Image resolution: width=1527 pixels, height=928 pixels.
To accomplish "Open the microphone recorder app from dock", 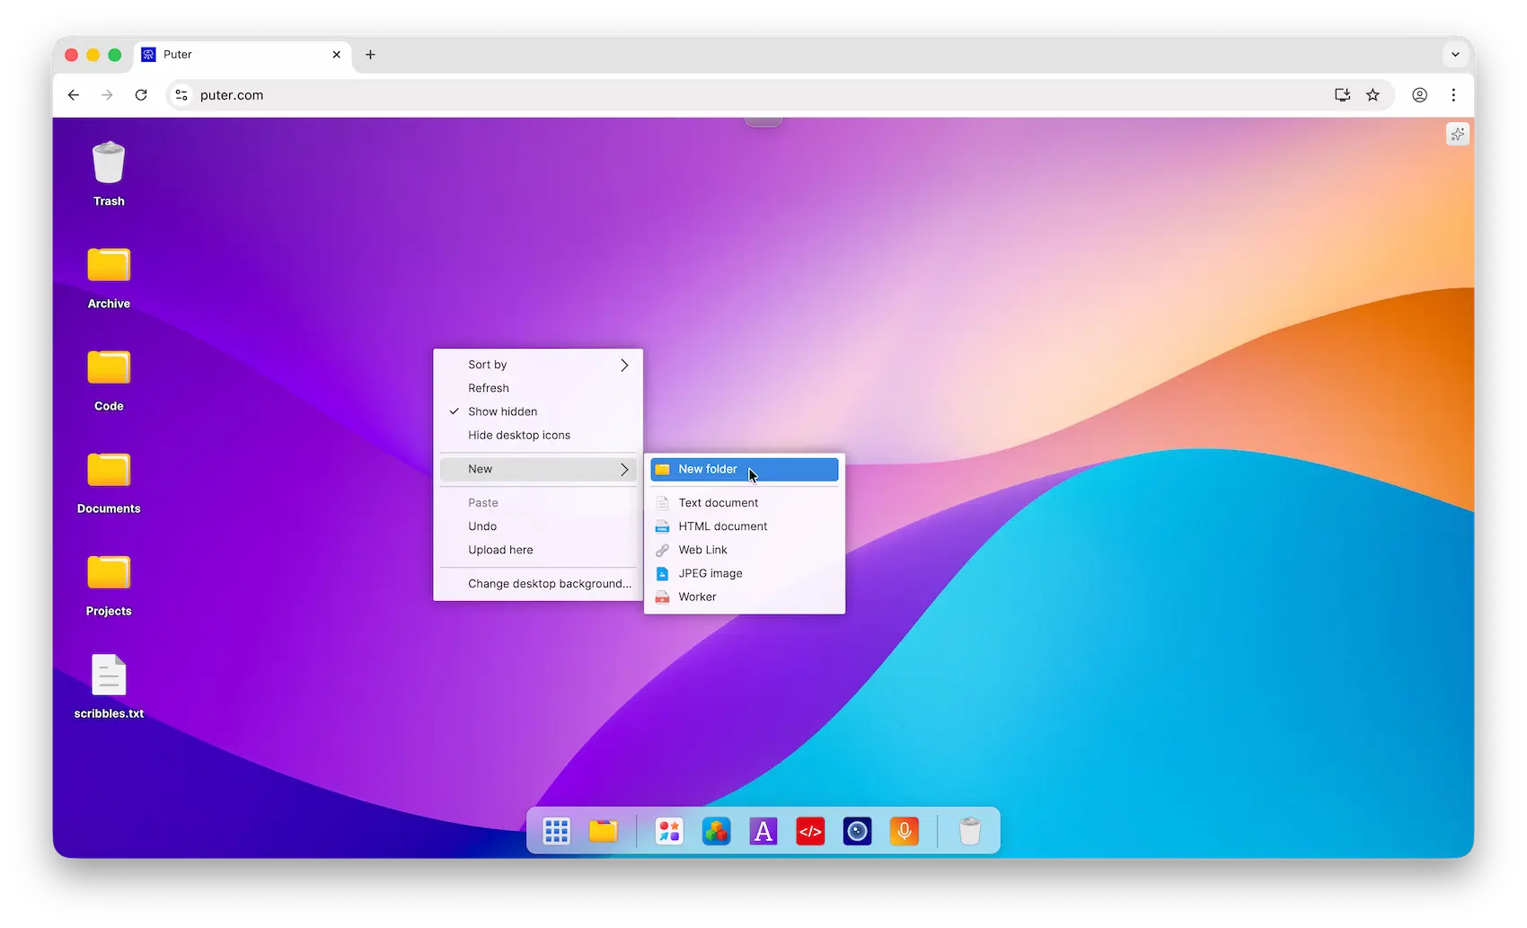I will click(x=904, y=831).
